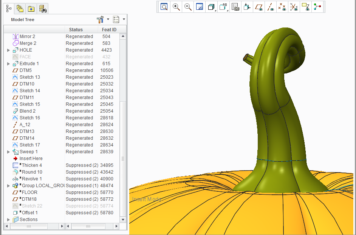Select the Zoom Out magnifier tool
This screenshot has width=356, height=235.
pos(188,7)
